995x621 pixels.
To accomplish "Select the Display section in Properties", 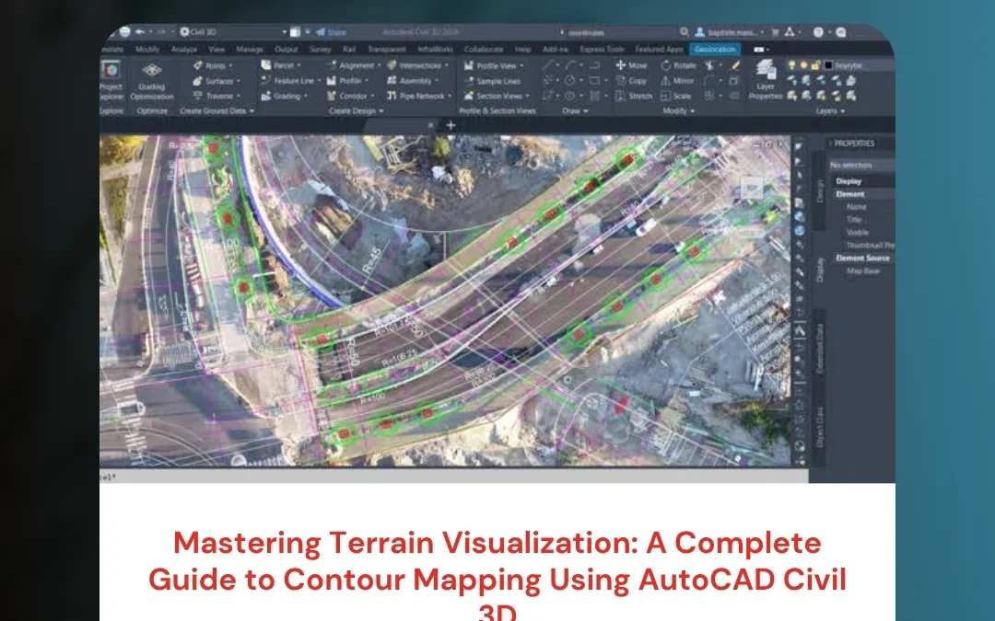I will 849,180.
